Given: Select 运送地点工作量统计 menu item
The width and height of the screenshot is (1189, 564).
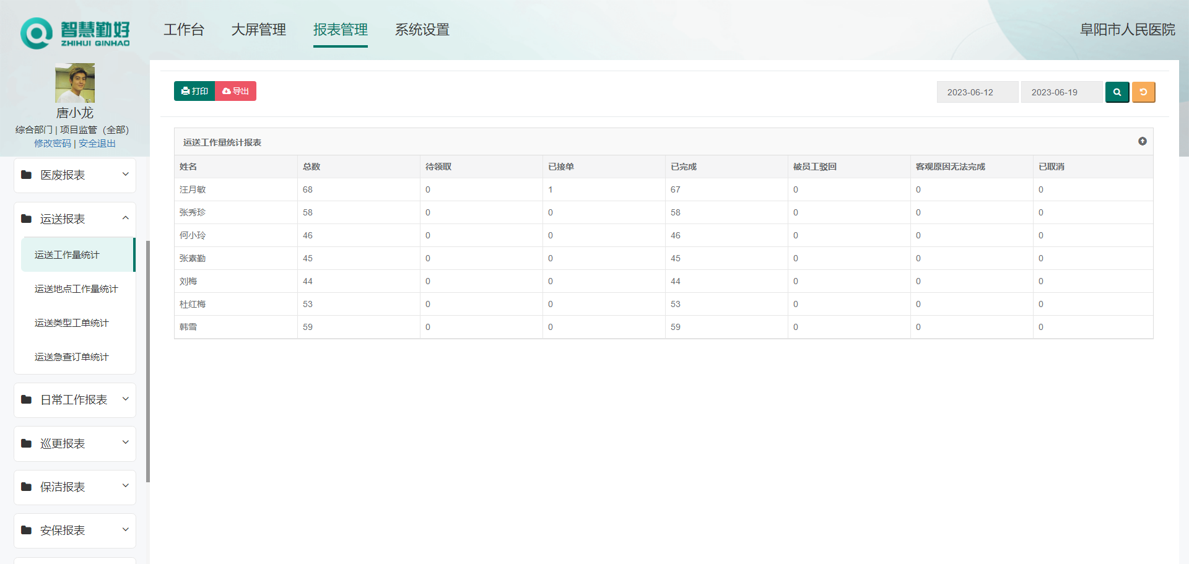Looking at the screenshot, I should 78,289.
